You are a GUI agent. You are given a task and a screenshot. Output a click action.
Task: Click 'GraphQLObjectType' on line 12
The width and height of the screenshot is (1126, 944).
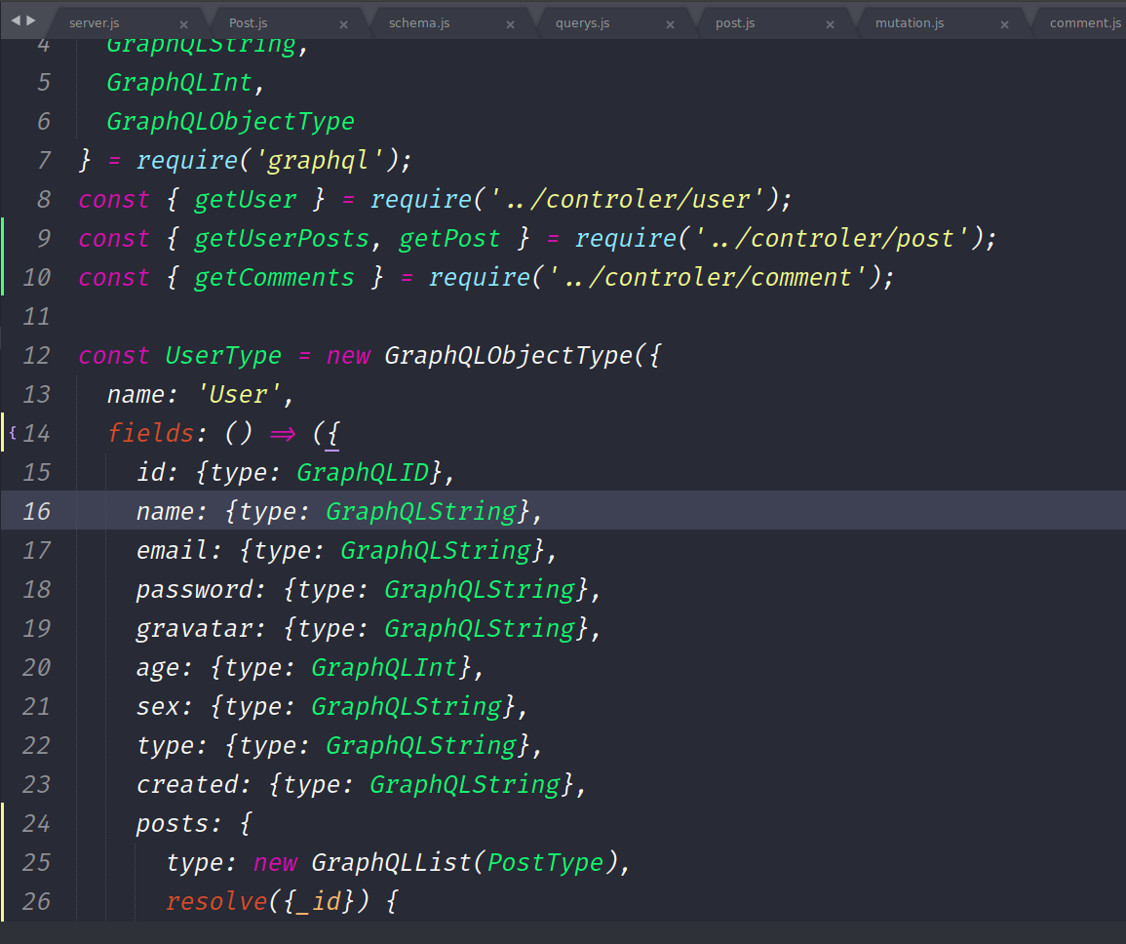(x=509, y=355)
